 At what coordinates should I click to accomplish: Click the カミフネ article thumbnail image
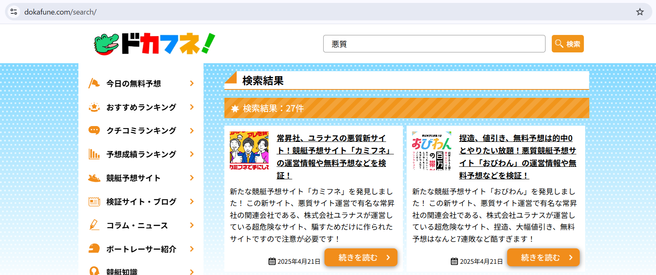pos(249,151)
